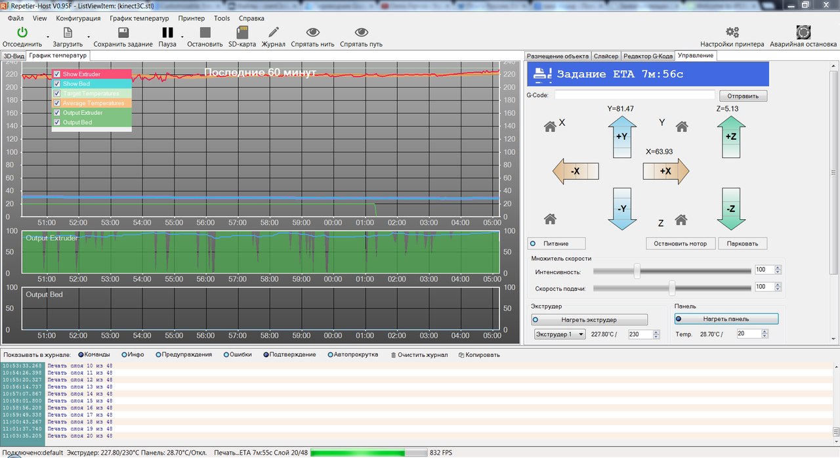
Task: Open the Tools menu
Action: click(x=222, y=18)
